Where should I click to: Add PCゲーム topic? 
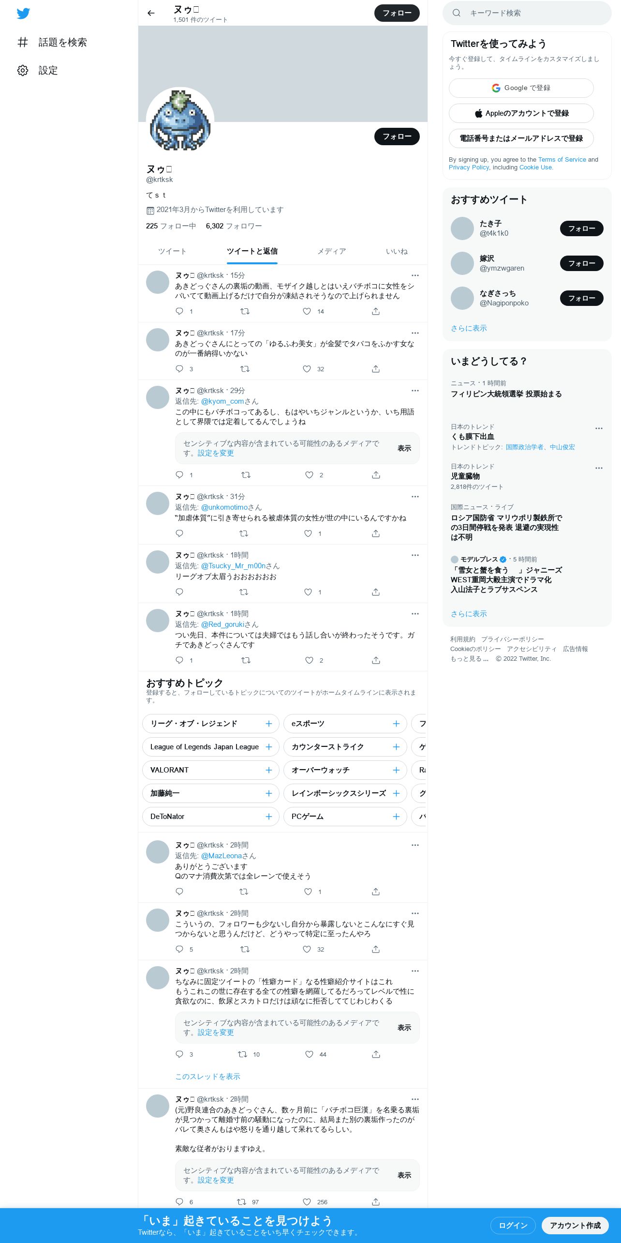point(396,817)
